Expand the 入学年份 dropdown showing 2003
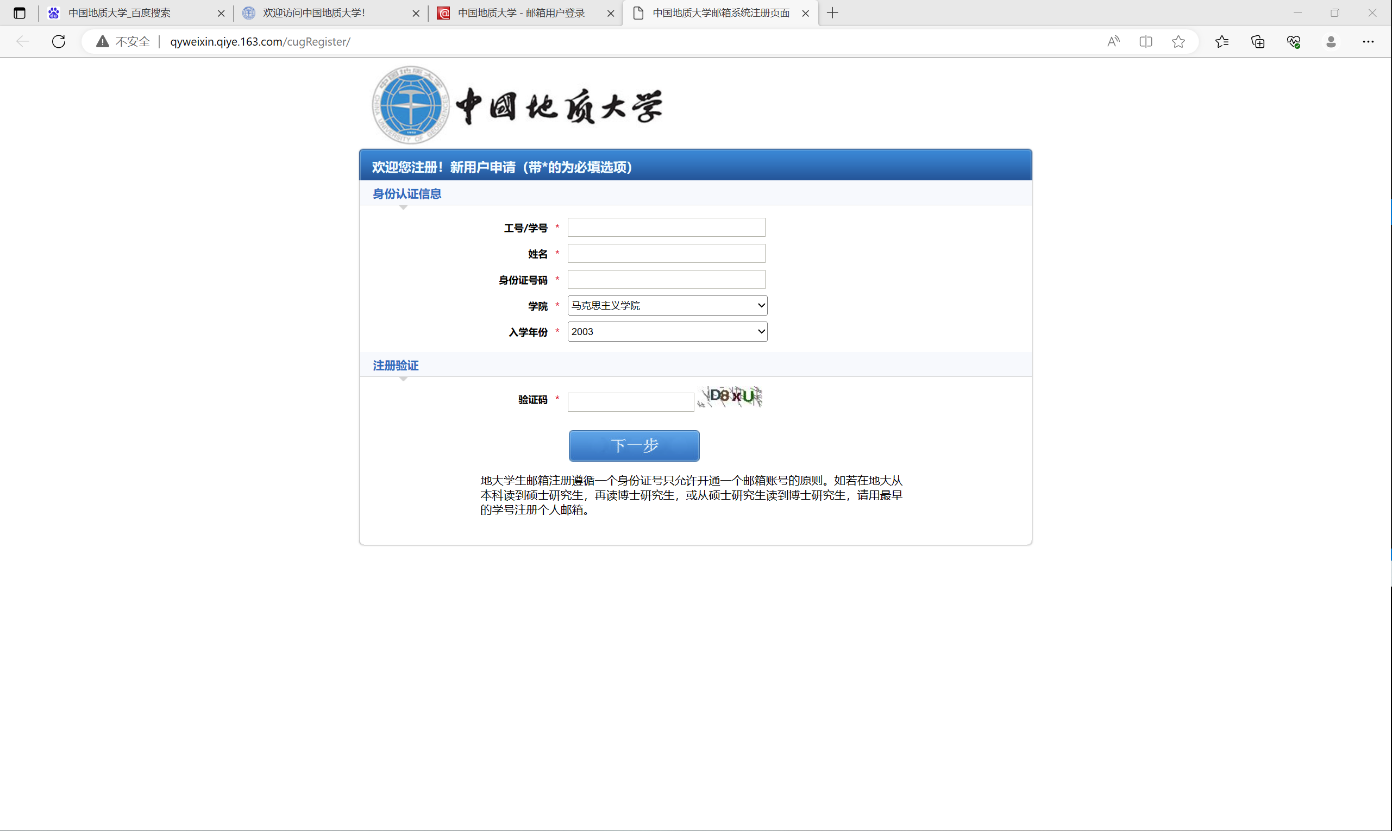This screenshot has width=1392, height=831. coord(667,331)
